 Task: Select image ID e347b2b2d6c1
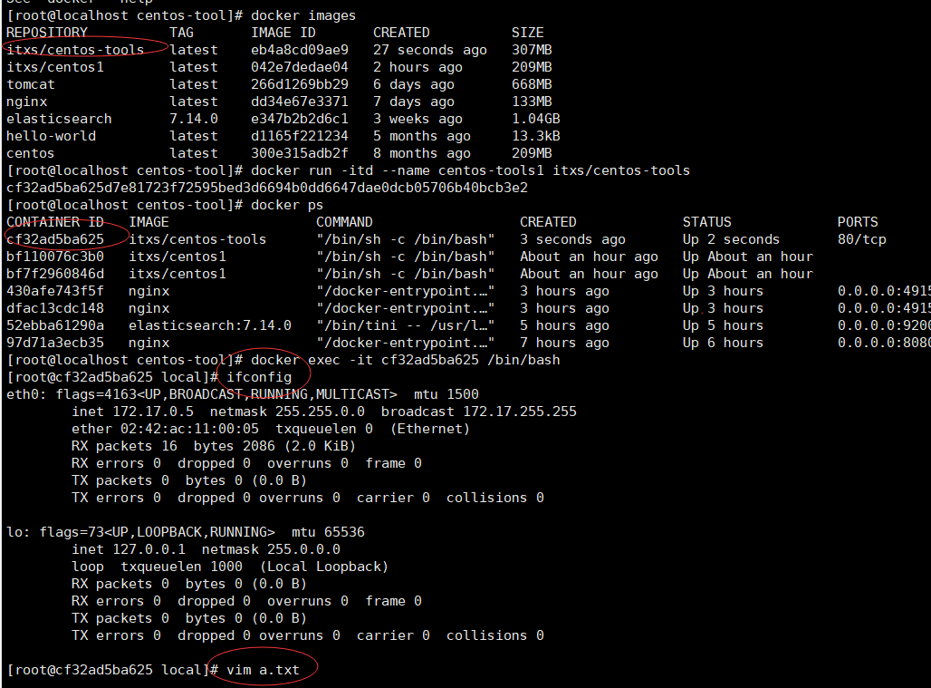(x=299, y=119)
